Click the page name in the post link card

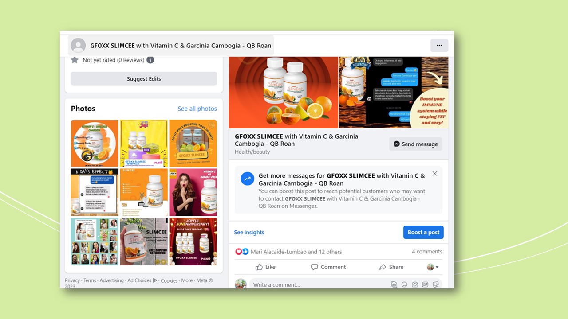[x=296, y=140]
